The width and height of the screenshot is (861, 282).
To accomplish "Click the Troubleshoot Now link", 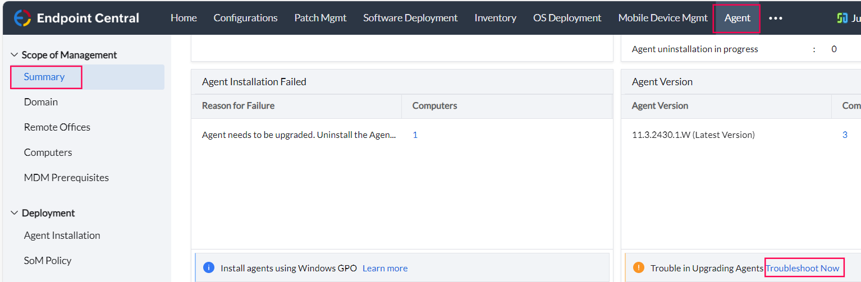I will pyautogui.click(x=802, y=268).
